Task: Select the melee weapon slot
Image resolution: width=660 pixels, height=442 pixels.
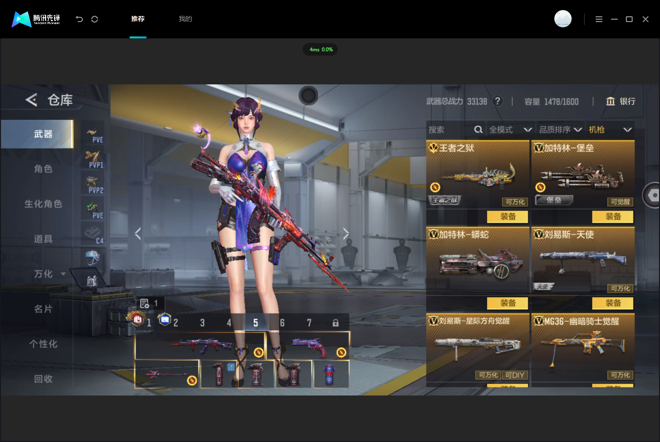Action: pyautogui.click(x=167, y=373)
